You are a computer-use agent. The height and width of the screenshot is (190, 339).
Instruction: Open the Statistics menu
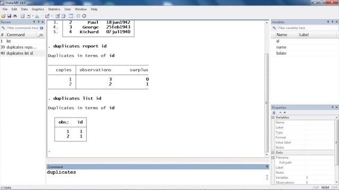(x=54, y=9)
